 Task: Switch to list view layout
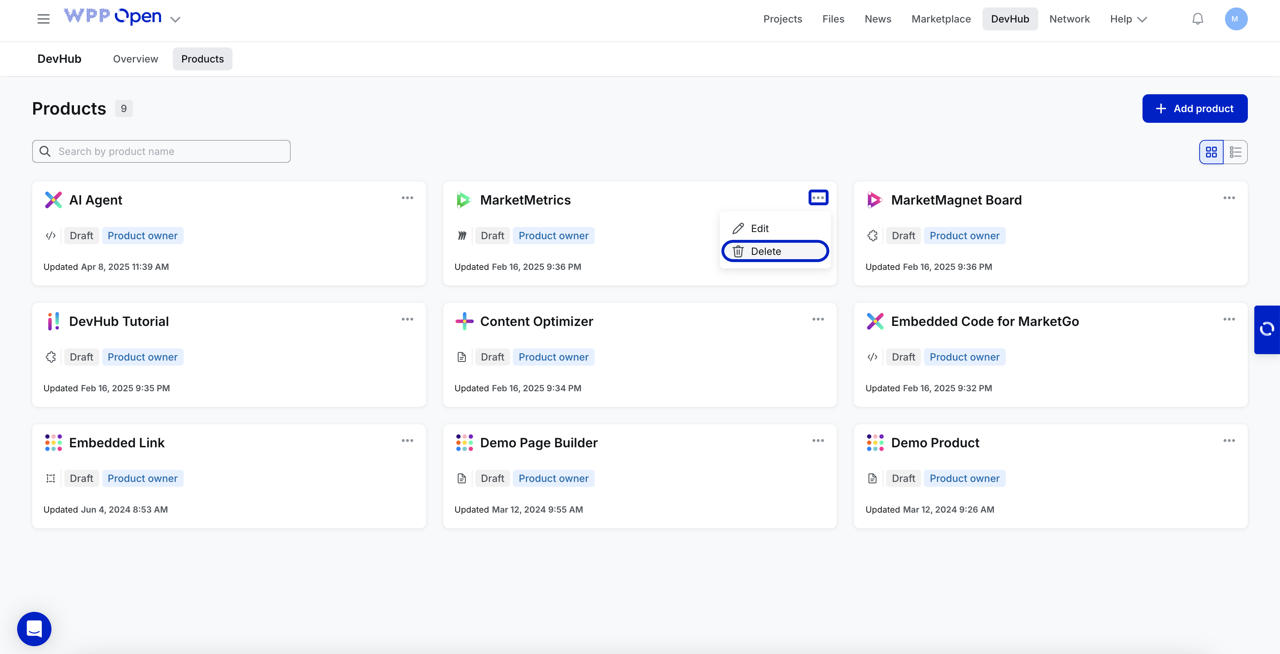click(x=1235, y=152)
